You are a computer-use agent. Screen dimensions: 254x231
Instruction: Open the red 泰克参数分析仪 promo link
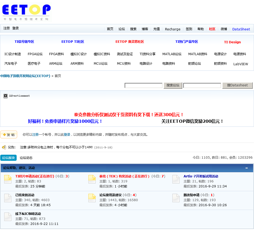128,115
